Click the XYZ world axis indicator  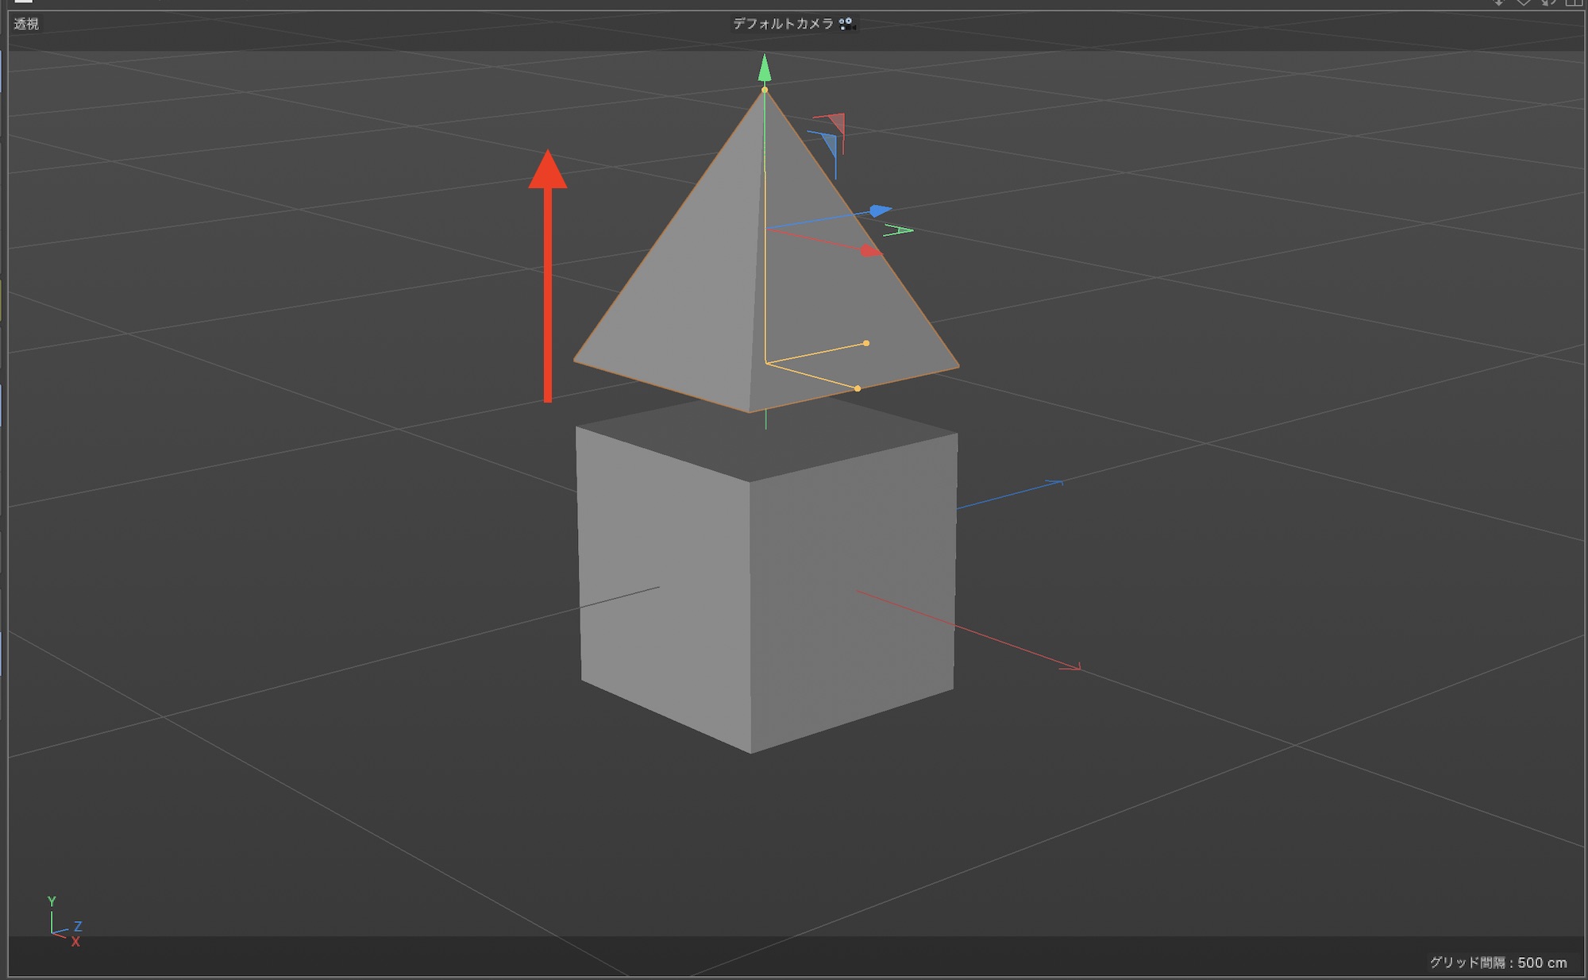pyautogui.click(x=63, y=924)
